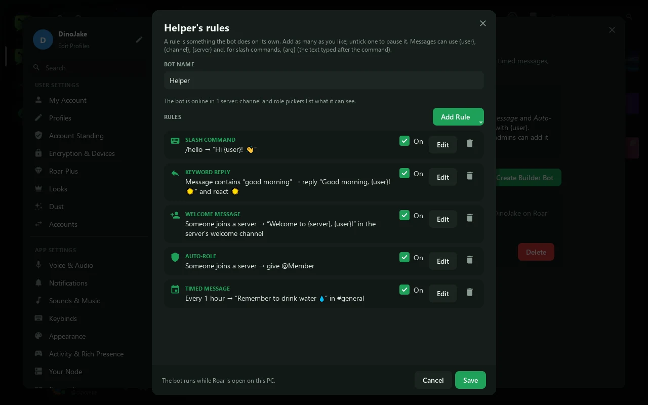Uncheck the Keyword Reply rule
The image size is (648, 405).
point(404,174)
